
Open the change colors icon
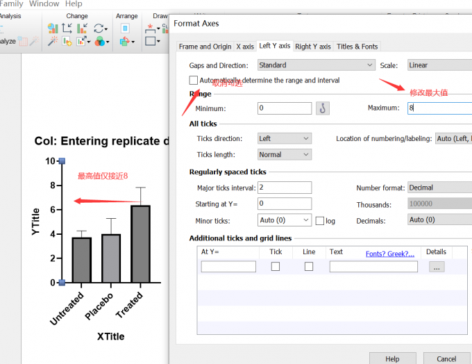(101, 42)
